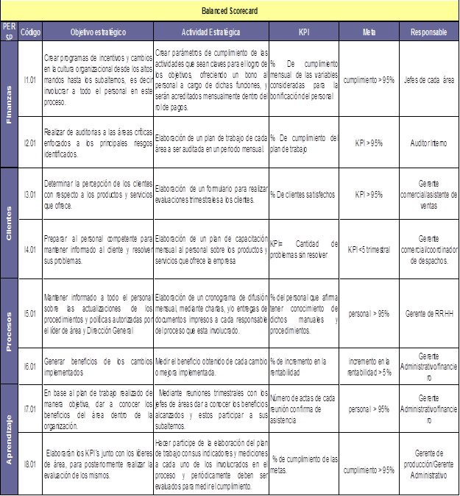
Task: Click code cell I6.01
Action: pos(30,365)
